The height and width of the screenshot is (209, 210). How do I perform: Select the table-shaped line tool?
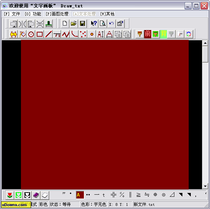coord(57,34)
